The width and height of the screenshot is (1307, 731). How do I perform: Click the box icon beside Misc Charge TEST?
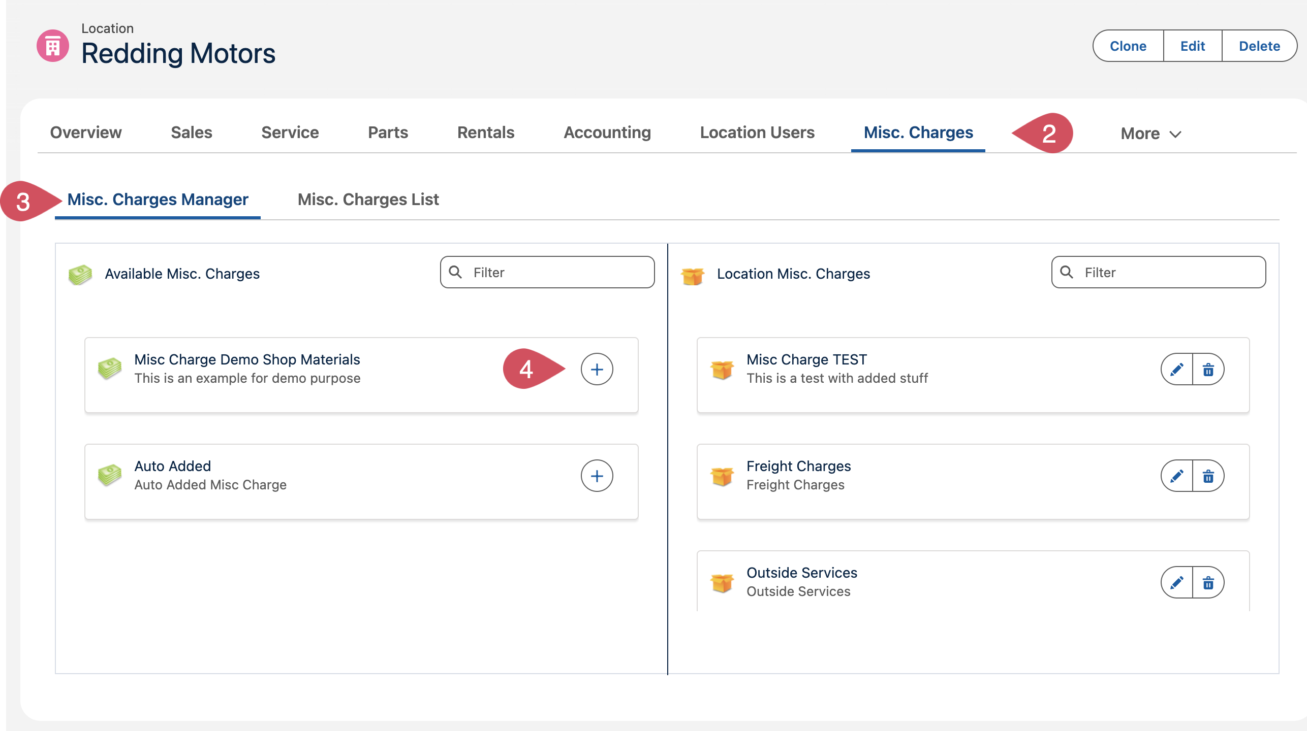click(x=722, y=369)
